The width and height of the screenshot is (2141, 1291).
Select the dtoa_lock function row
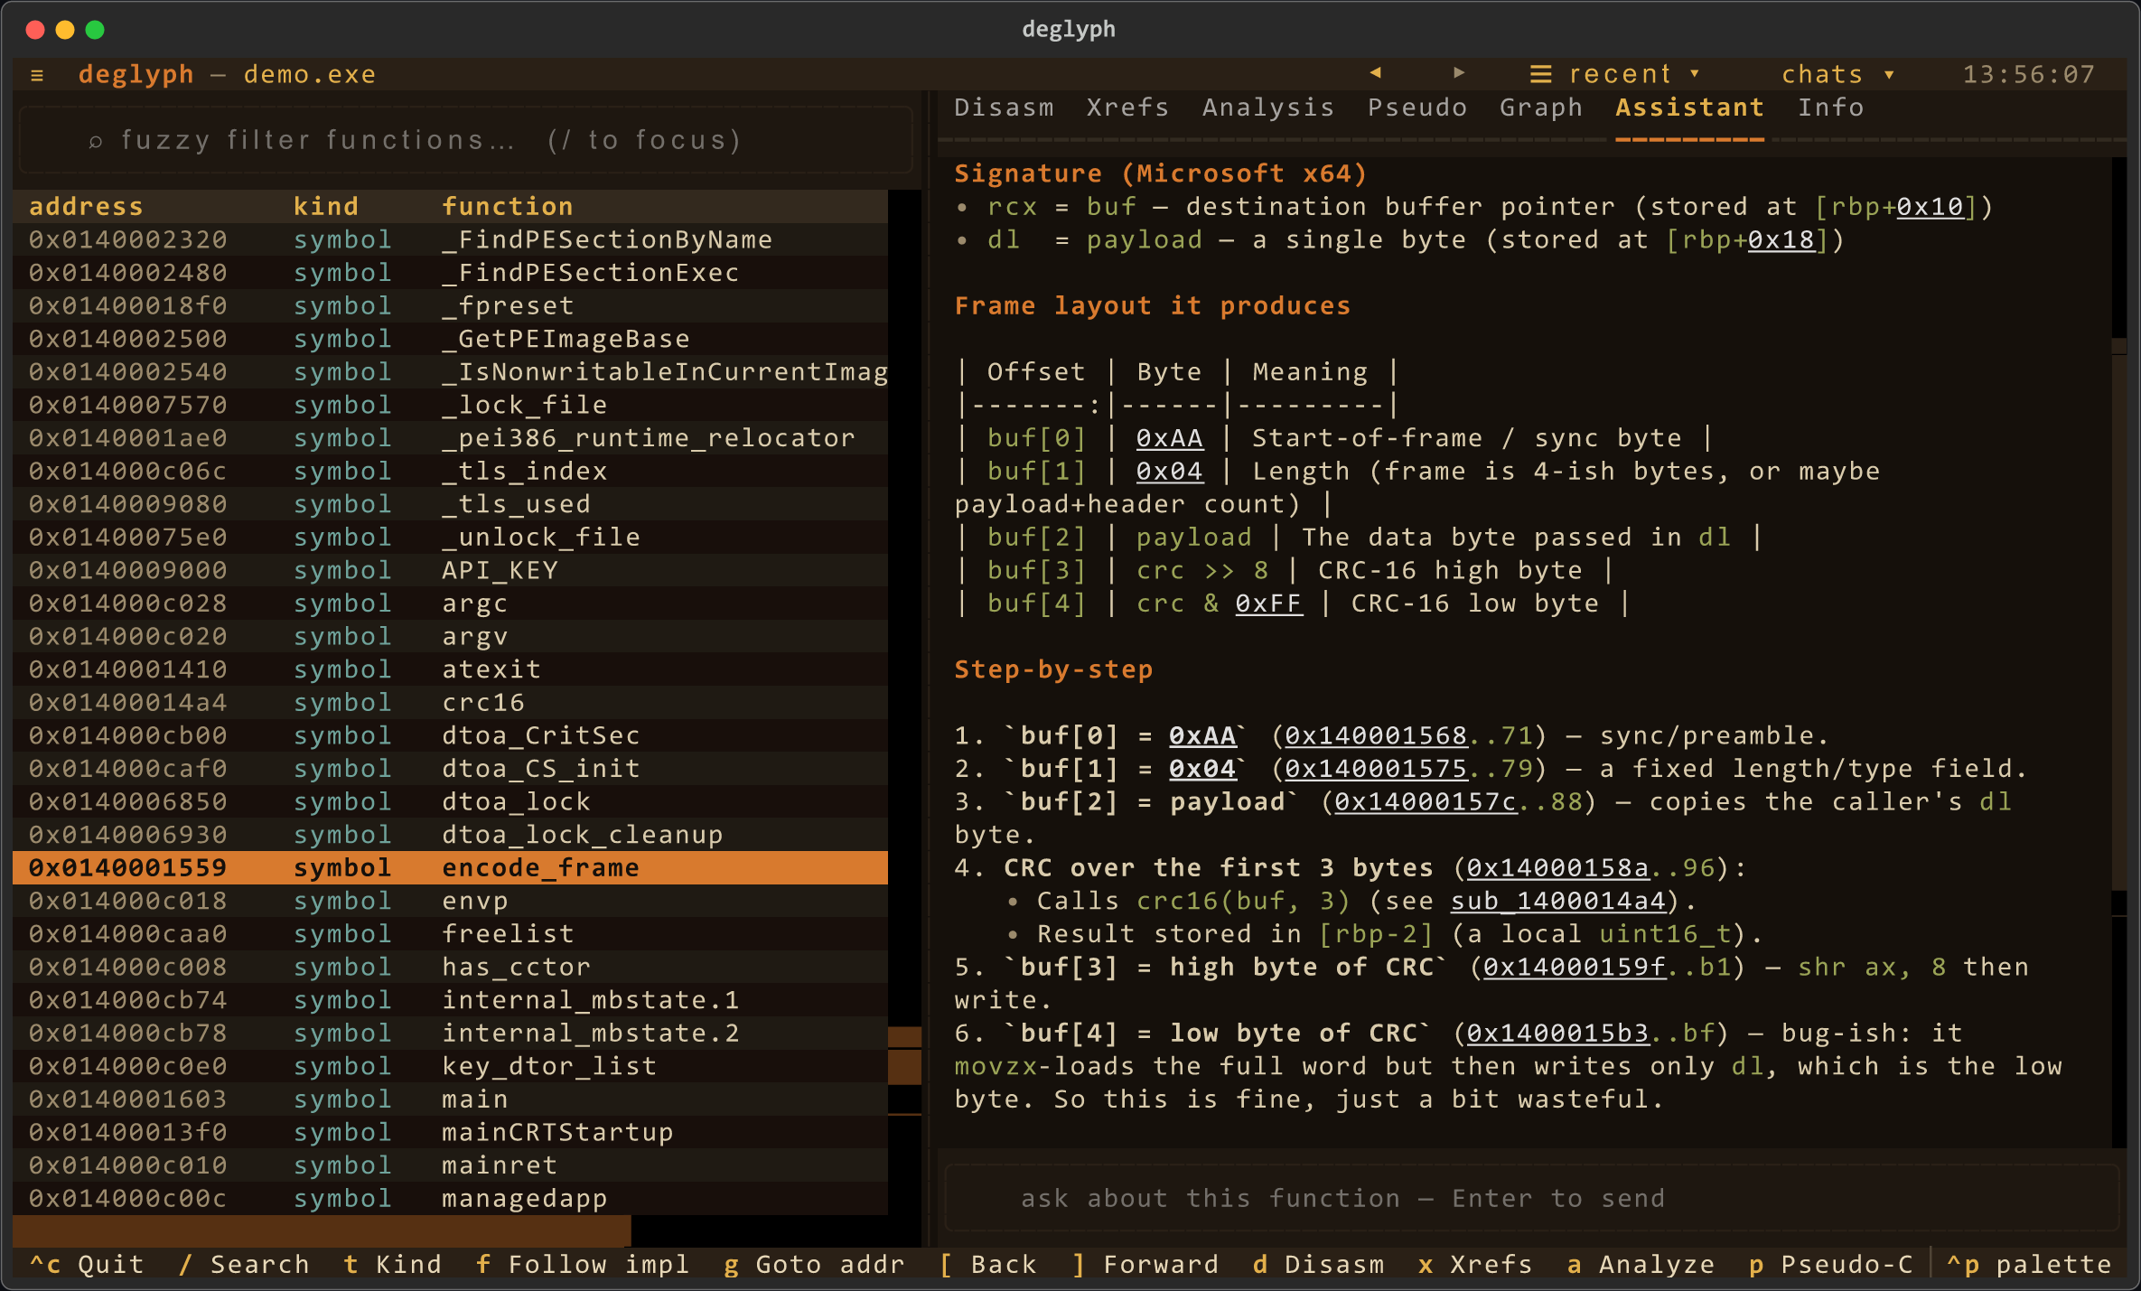coord(450,801)
